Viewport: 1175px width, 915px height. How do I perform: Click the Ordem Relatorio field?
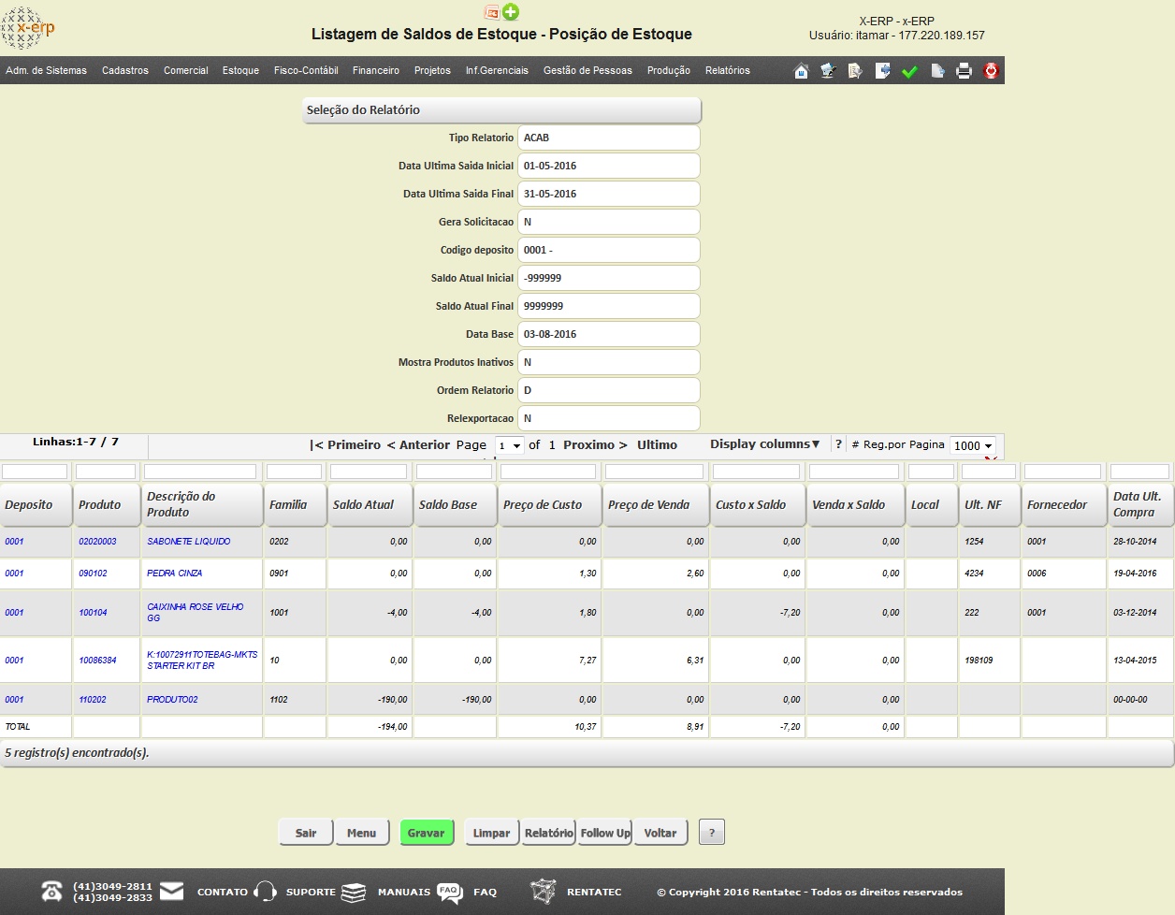(609, 390)
